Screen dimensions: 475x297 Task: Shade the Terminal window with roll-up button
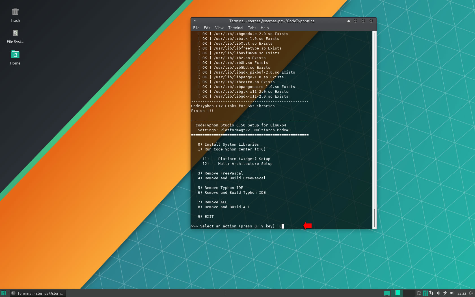point(348,21)
